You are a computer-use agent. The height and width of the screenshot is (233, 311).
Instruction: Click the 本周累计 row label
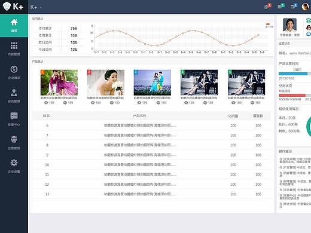tap(45, 35)
